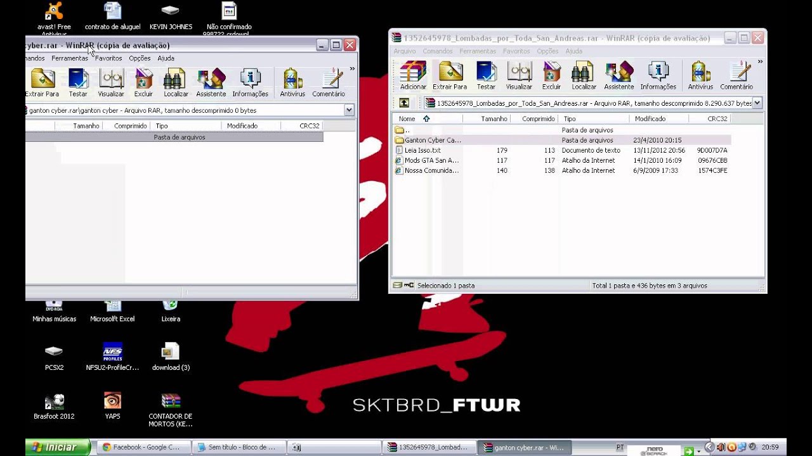Click Testar icon in ganton cyber window
812x456 pixels.
click(x=78, y=82)
